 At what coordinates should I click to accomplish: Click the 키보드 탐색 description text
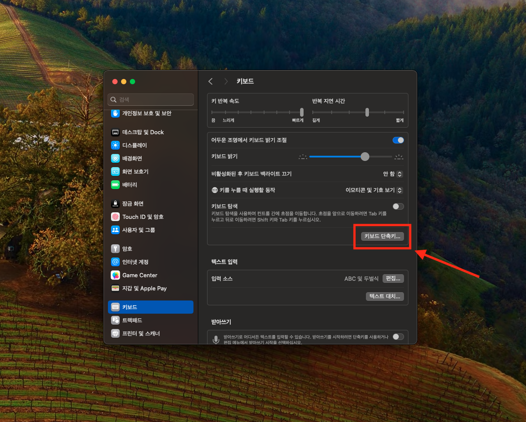point(299,217)
